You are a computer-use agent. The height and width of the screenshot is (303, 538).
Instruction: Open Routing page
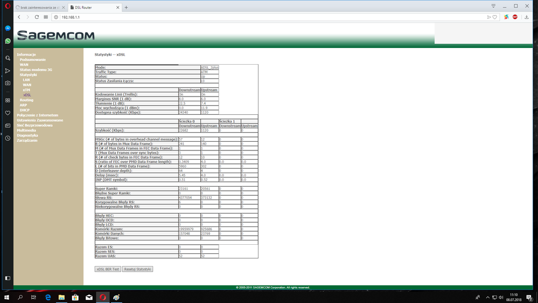tap(26, 100)
